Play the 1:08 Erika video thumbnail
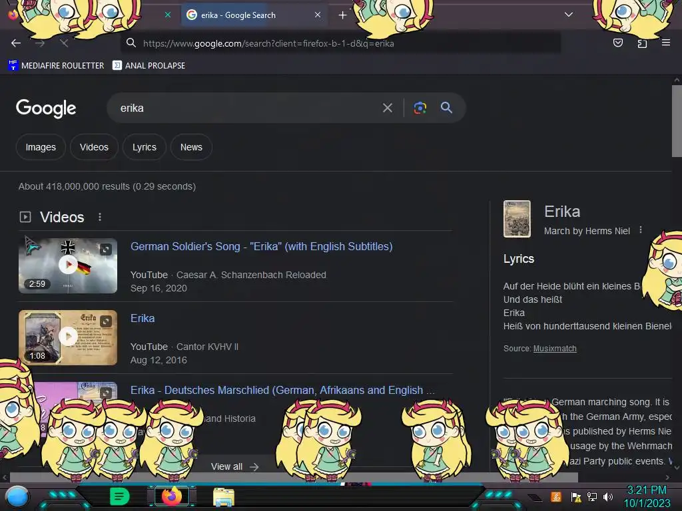Screen dimensions: 682x511 click(68, 337)
